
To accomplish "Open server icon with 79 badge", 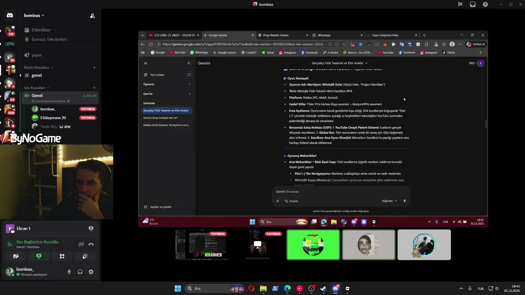I will pos(10,57).
